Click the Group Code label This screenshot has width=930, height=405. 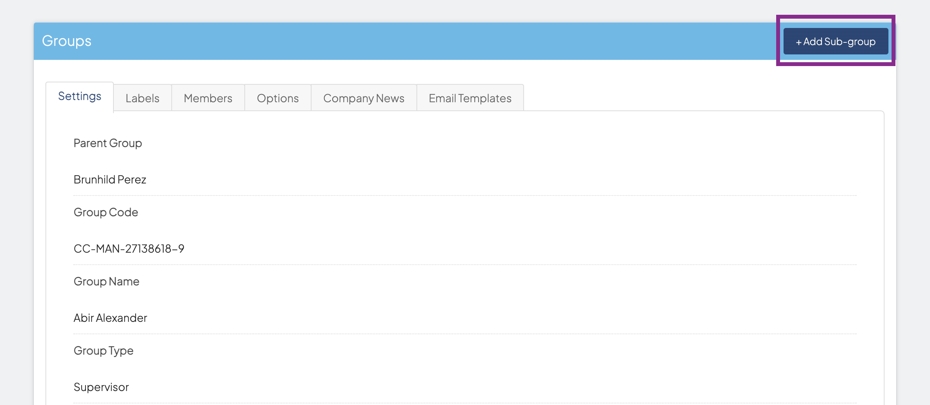tap(106, 212)
